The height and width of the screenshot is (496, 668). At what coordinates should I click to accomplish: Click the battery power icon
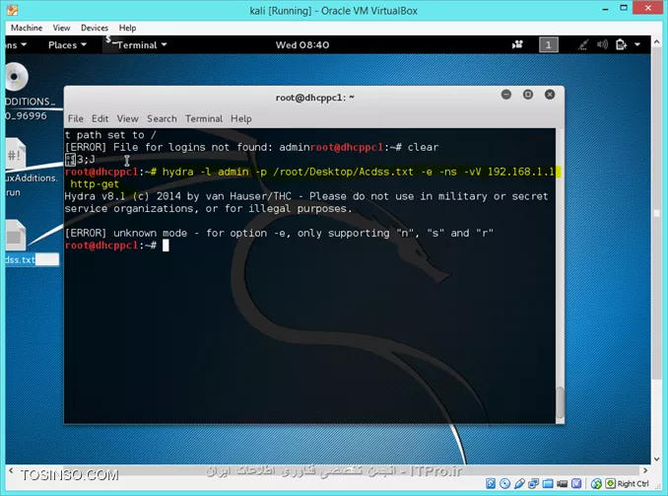point(621,44)
